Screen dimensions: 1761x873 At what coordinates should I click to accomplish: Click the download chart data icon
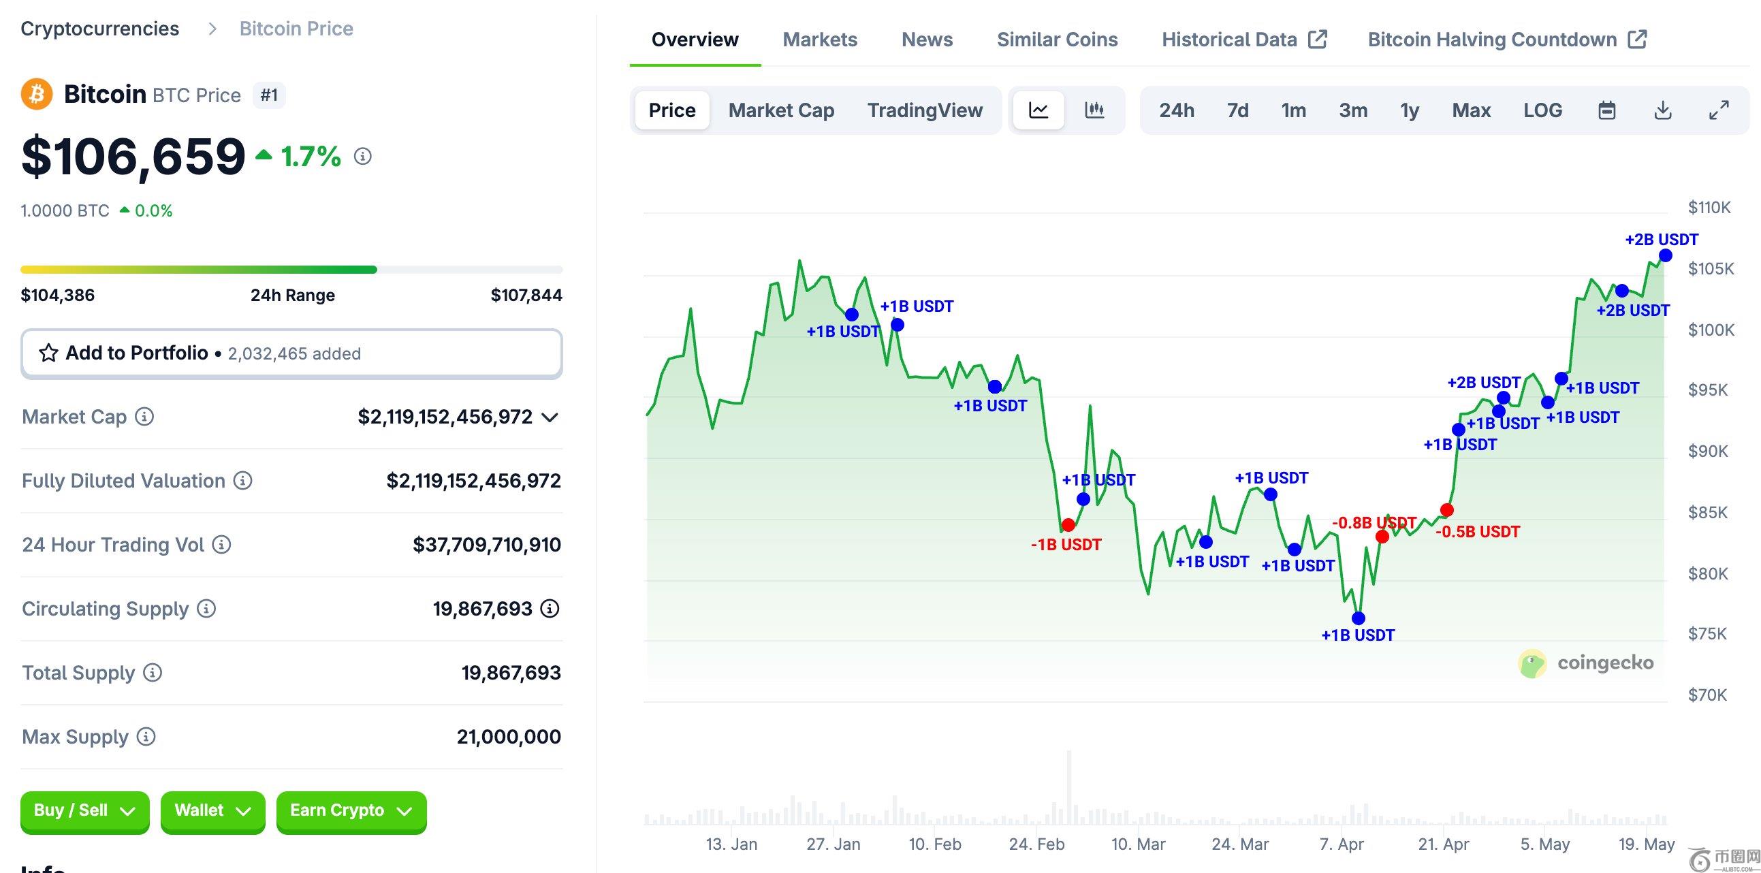(1662, 110)
